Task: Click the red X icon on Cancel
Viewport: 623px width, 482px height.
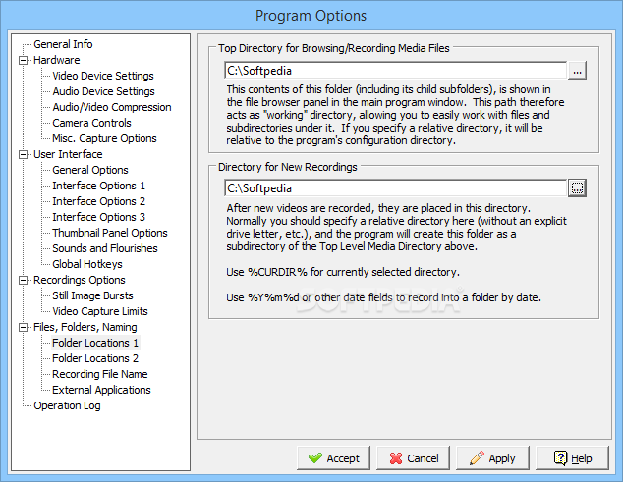Action: pos(396,458)
